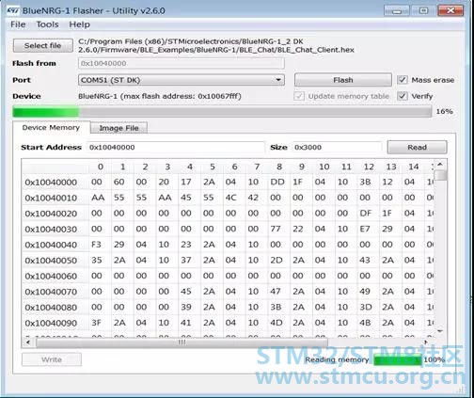
Task: Click the Select file button
Action: (x=43, y=45)
